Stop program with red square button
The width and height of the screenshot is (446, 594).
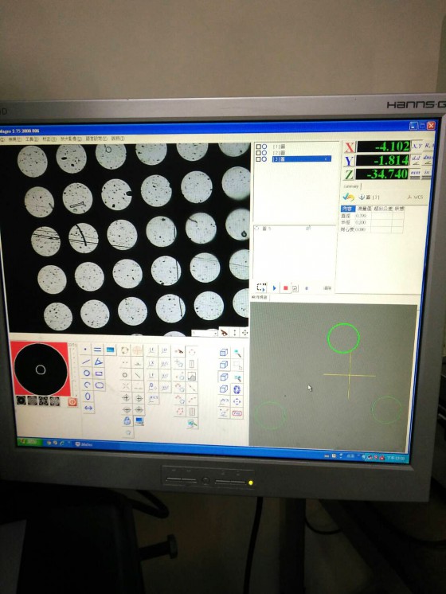285,288
